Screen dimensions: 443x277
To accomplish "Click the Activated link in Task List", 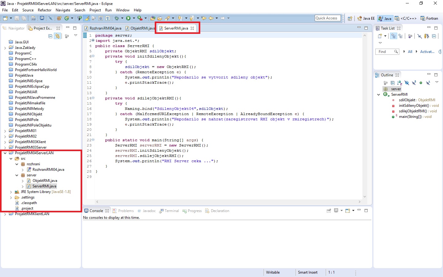I will pos(427,51).
